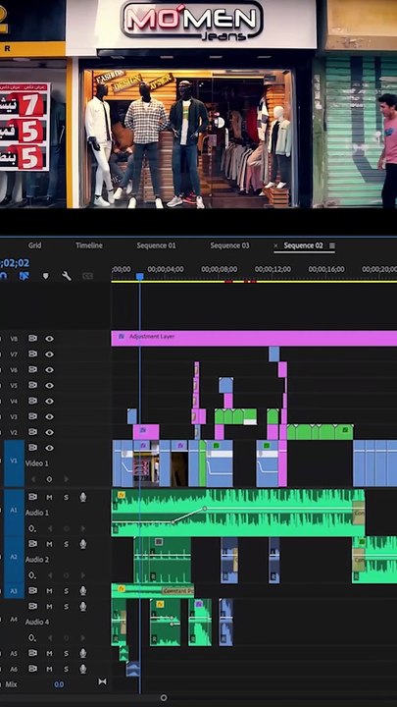This screenshot has height=707, width=397.
Task: Toggle the linked selection icon
Action: (24, 276)
